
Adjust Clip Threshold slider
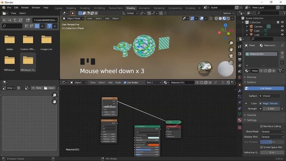(272, 142)
